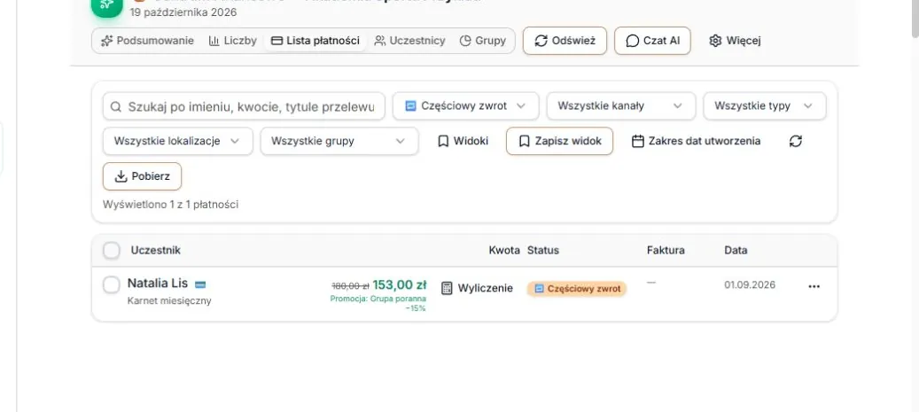Viewport: 919px width, 412px height.
Task: Open the Uczestnicy tab
Action: (409, 41)
